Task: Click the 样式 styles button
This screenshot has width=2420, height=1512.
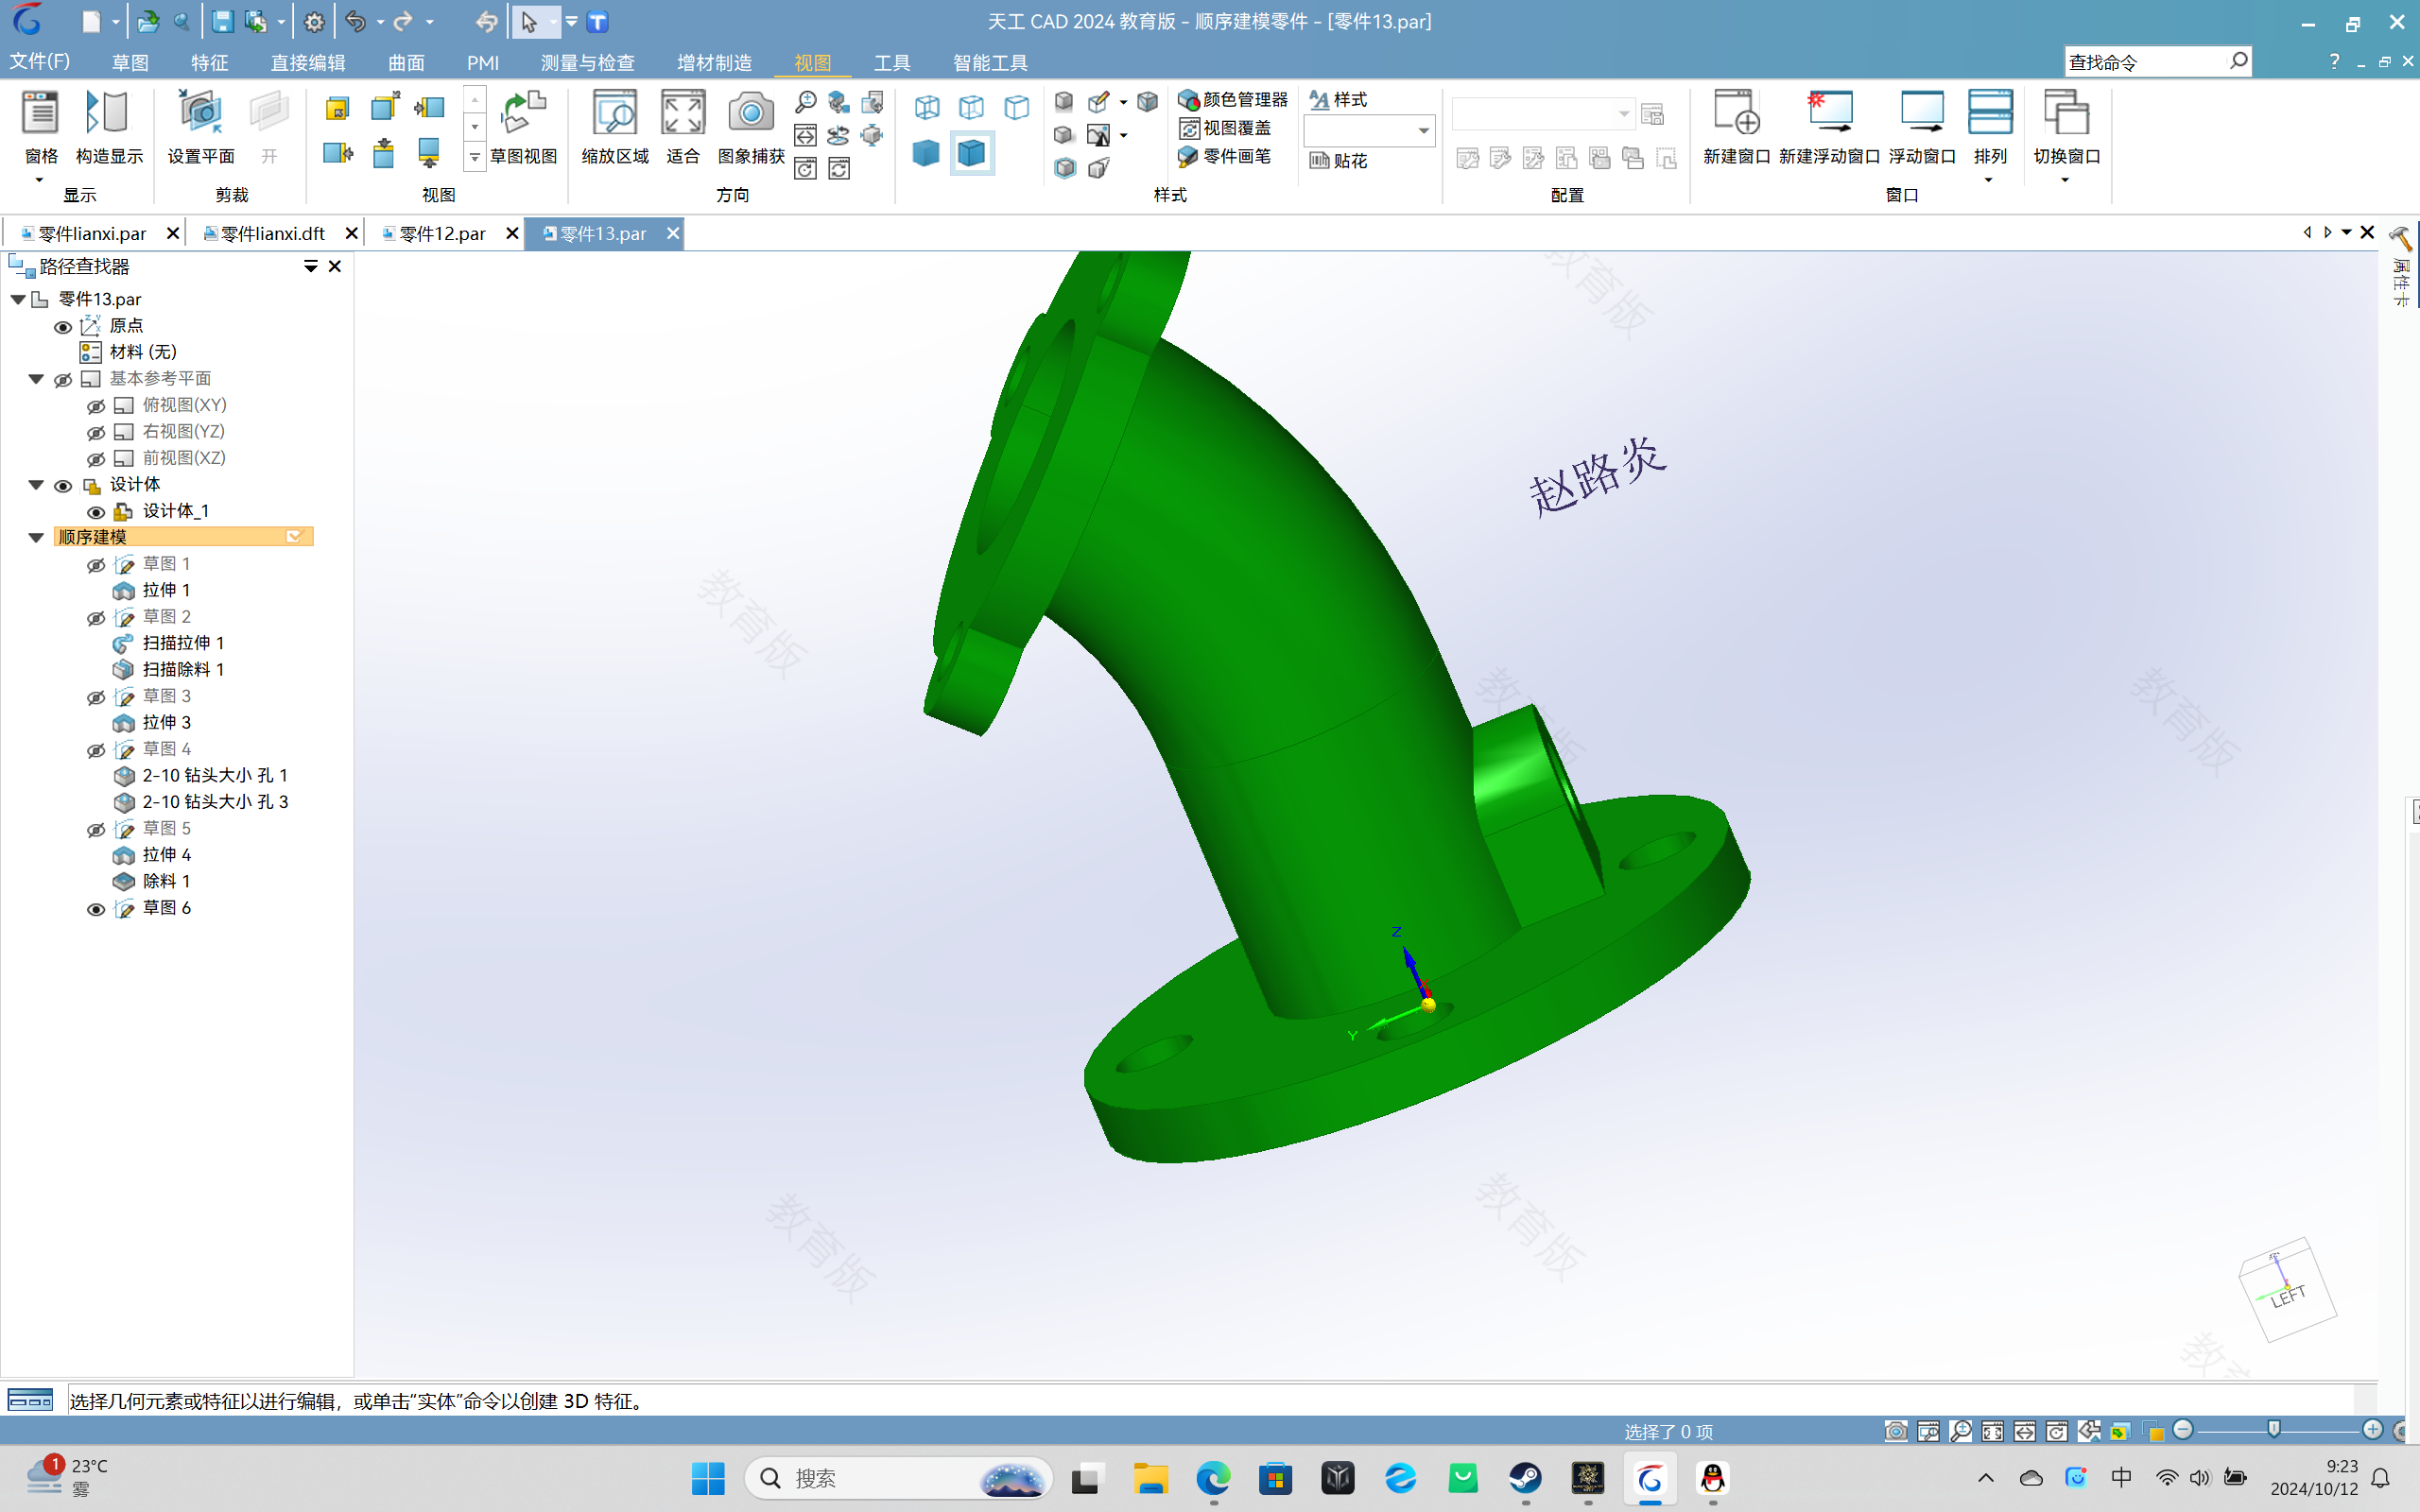Action: (1338, 99)
